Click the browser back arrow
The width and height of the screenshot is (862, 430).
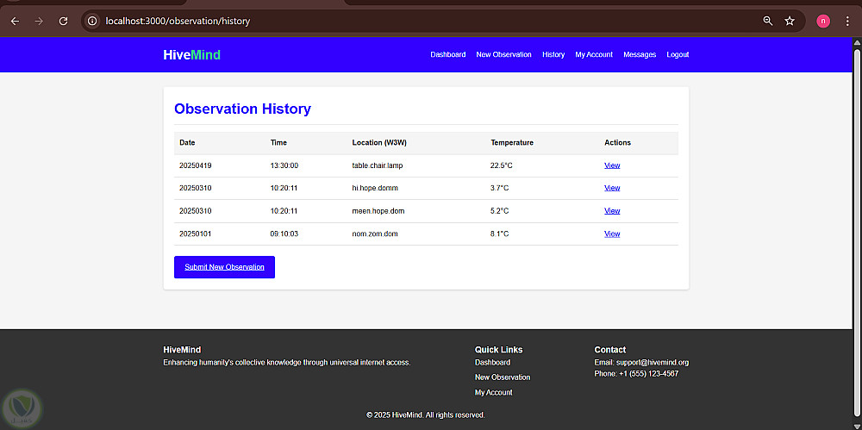(15, 21)
